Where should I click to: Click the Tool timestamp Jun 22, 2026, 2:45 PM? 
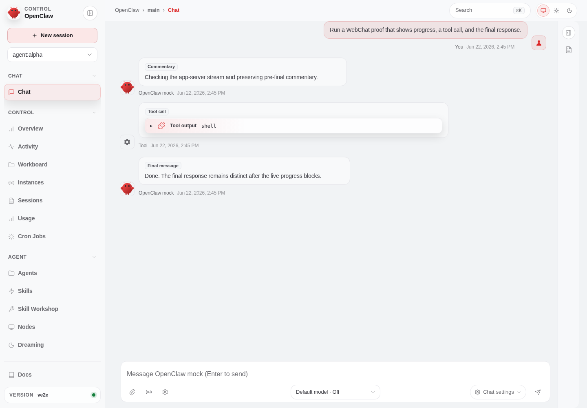coord(174,146)
